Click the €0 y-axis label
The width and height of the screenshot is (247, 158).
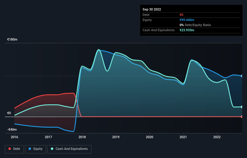(9, 113)
